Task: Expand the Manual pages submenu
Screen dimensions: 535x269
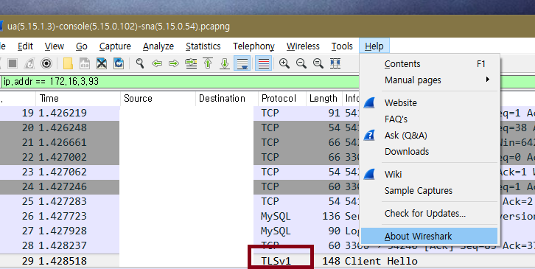Action: click(430, 80)
